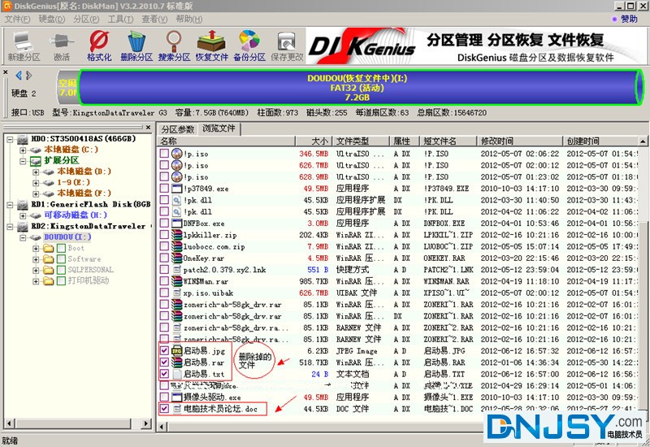The width and height of the screenshot is (650, 447).
Task: Click the 恢复文件 recover files icon
Action: pyautogui.click(x=212, y=46)
